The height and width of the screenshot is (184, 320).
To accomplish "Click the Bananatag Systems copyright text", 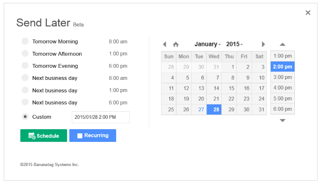I will point(49,165).
